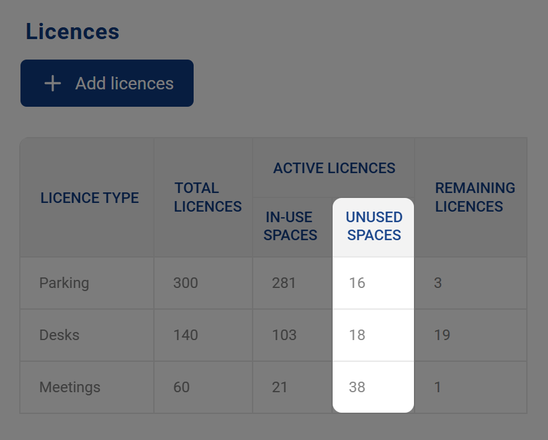The width and height of the screenshot is (548, 440).
Task: Click the plus icon in Add licences
Action: [53, 84]
